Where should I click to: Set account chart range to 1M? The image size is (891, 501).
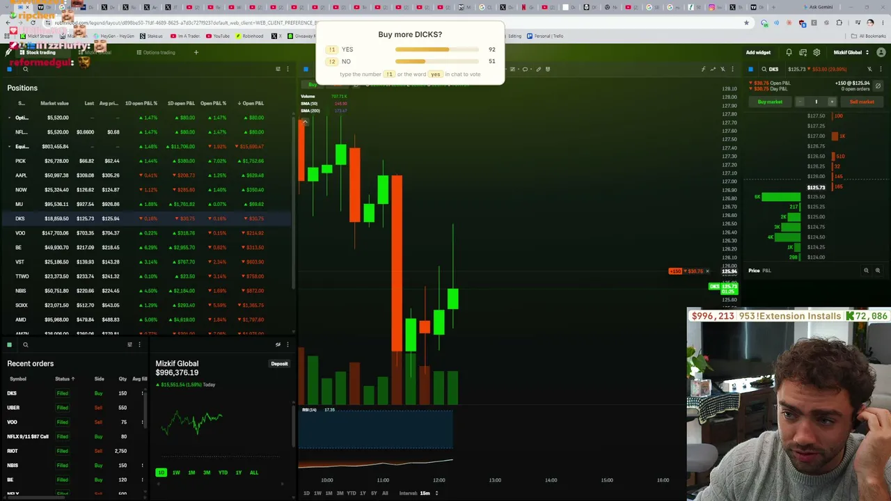click(x=191, y=472)
